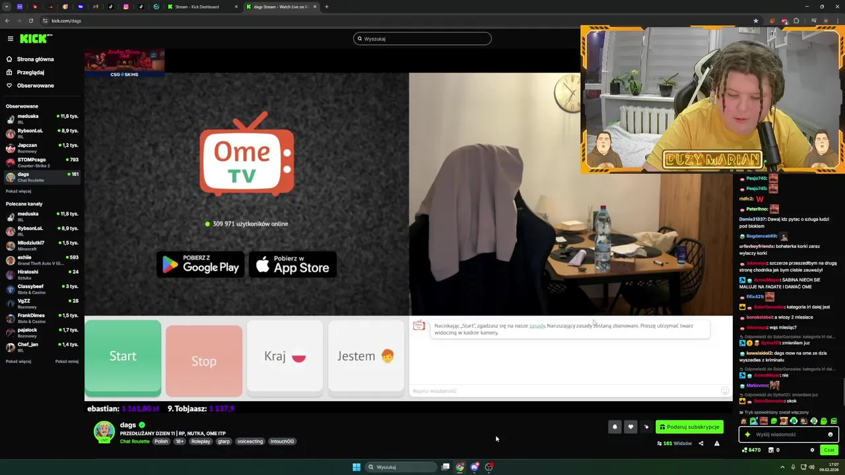This screenshot has width=845, height=475.
Task: Click the green Czat send button
Action: [829, 450]
